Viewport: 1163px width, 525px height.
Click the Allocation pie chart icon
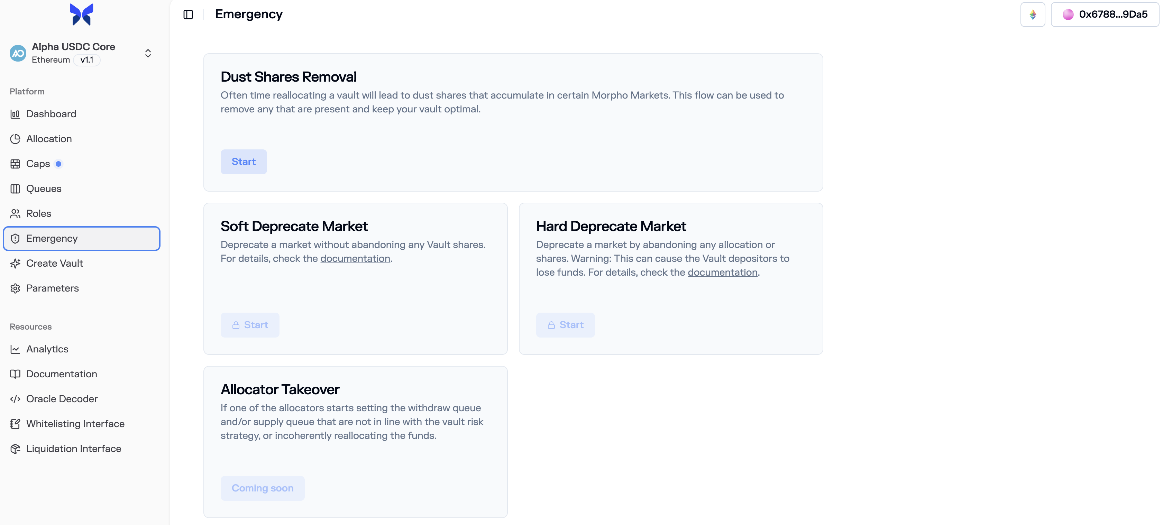(x=15, y=139)
